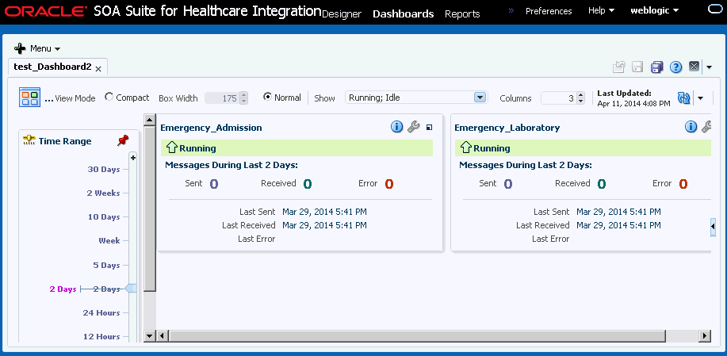Set time range to 24 Hours

(x=101, y=313)
